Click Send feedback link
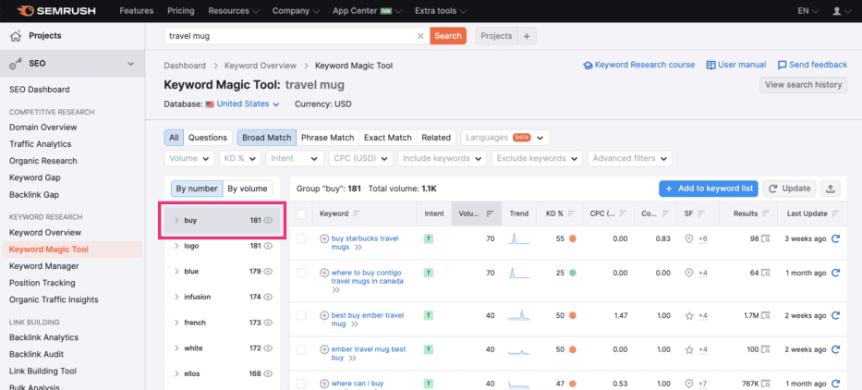 point(812,65)
